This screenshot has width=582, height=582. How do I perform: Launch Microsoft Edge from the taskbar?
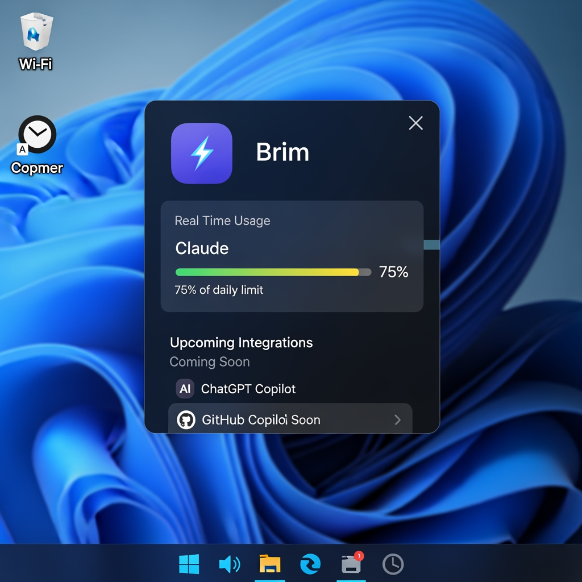tap(310, 564)
